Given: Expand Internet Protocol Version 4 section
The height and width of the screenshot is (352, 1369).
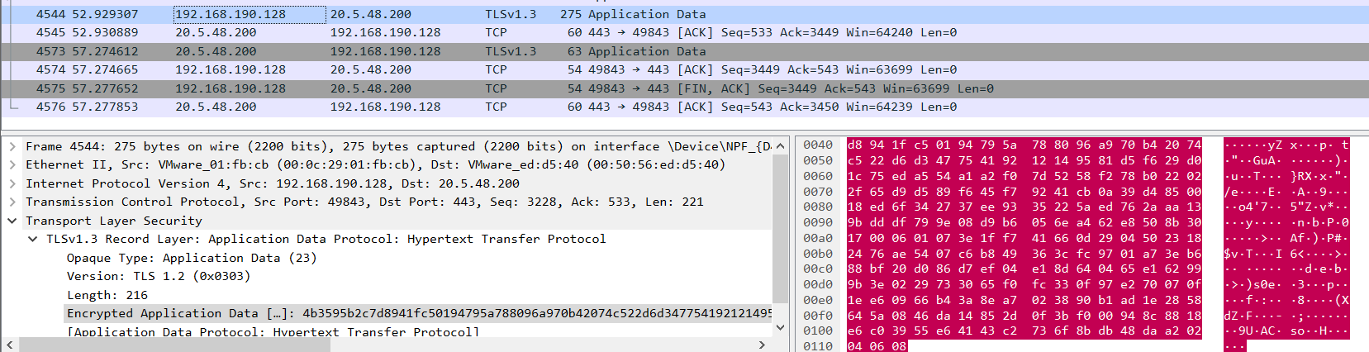Looking at the screenshot, I should point(12,183).
